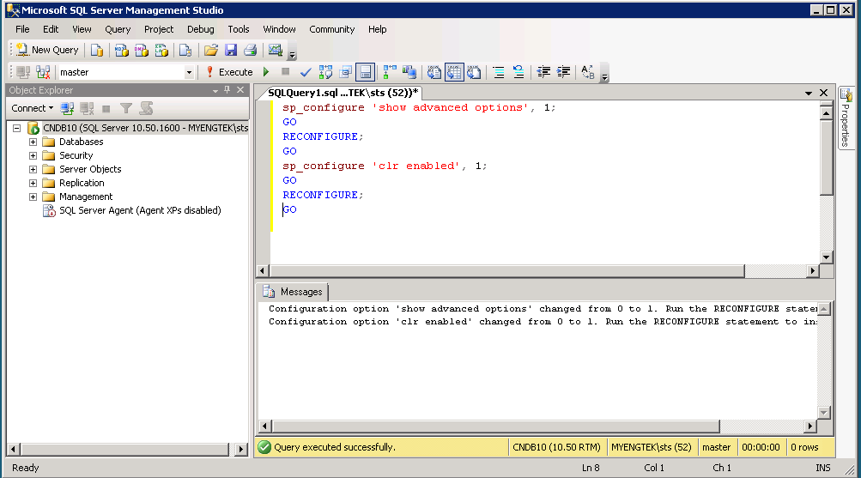This screenshot has width=861, height=478.
Task: Toggle Include Client Statistics
Action: (x=409, y=72)
